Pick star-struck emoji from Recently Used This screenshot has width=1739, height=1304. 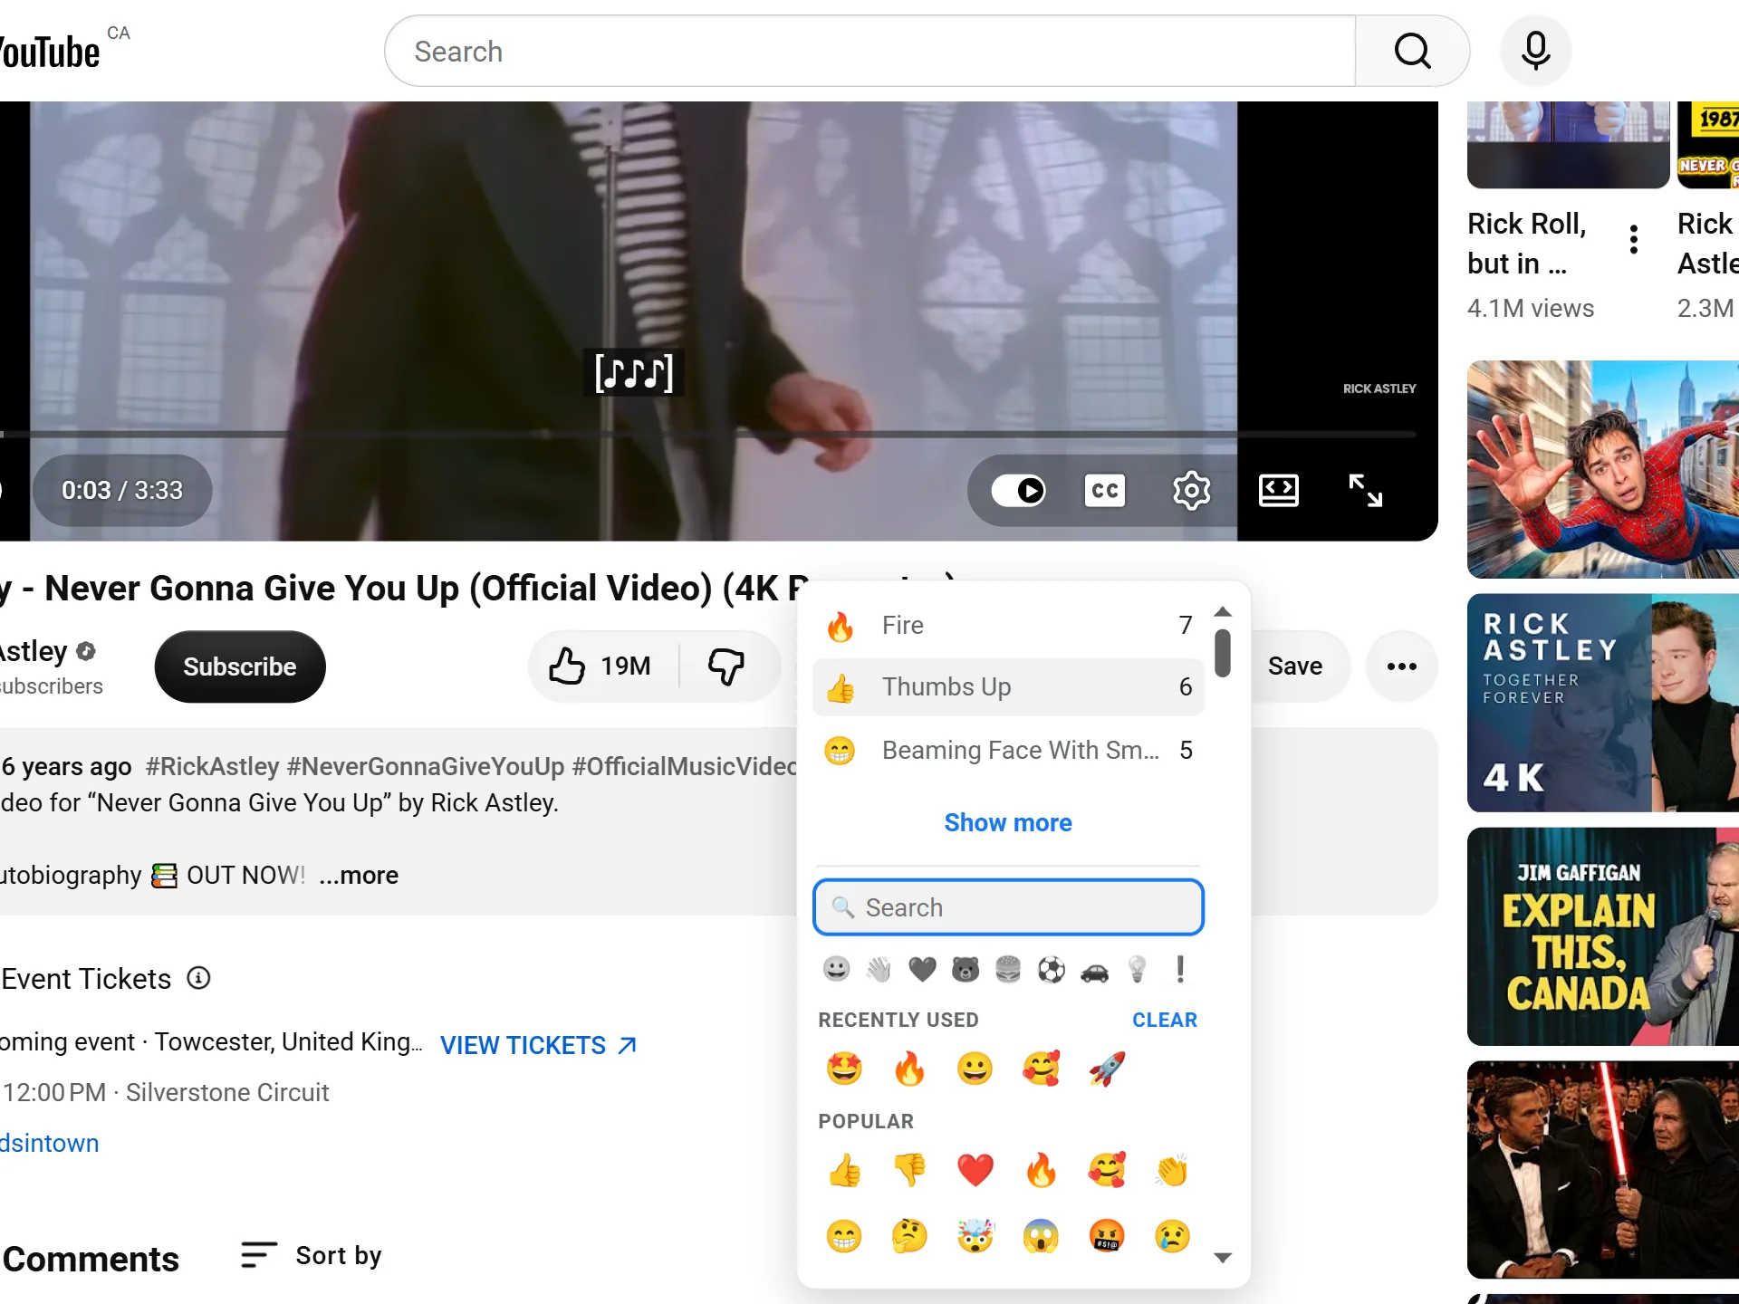(x=844, y=1069)
